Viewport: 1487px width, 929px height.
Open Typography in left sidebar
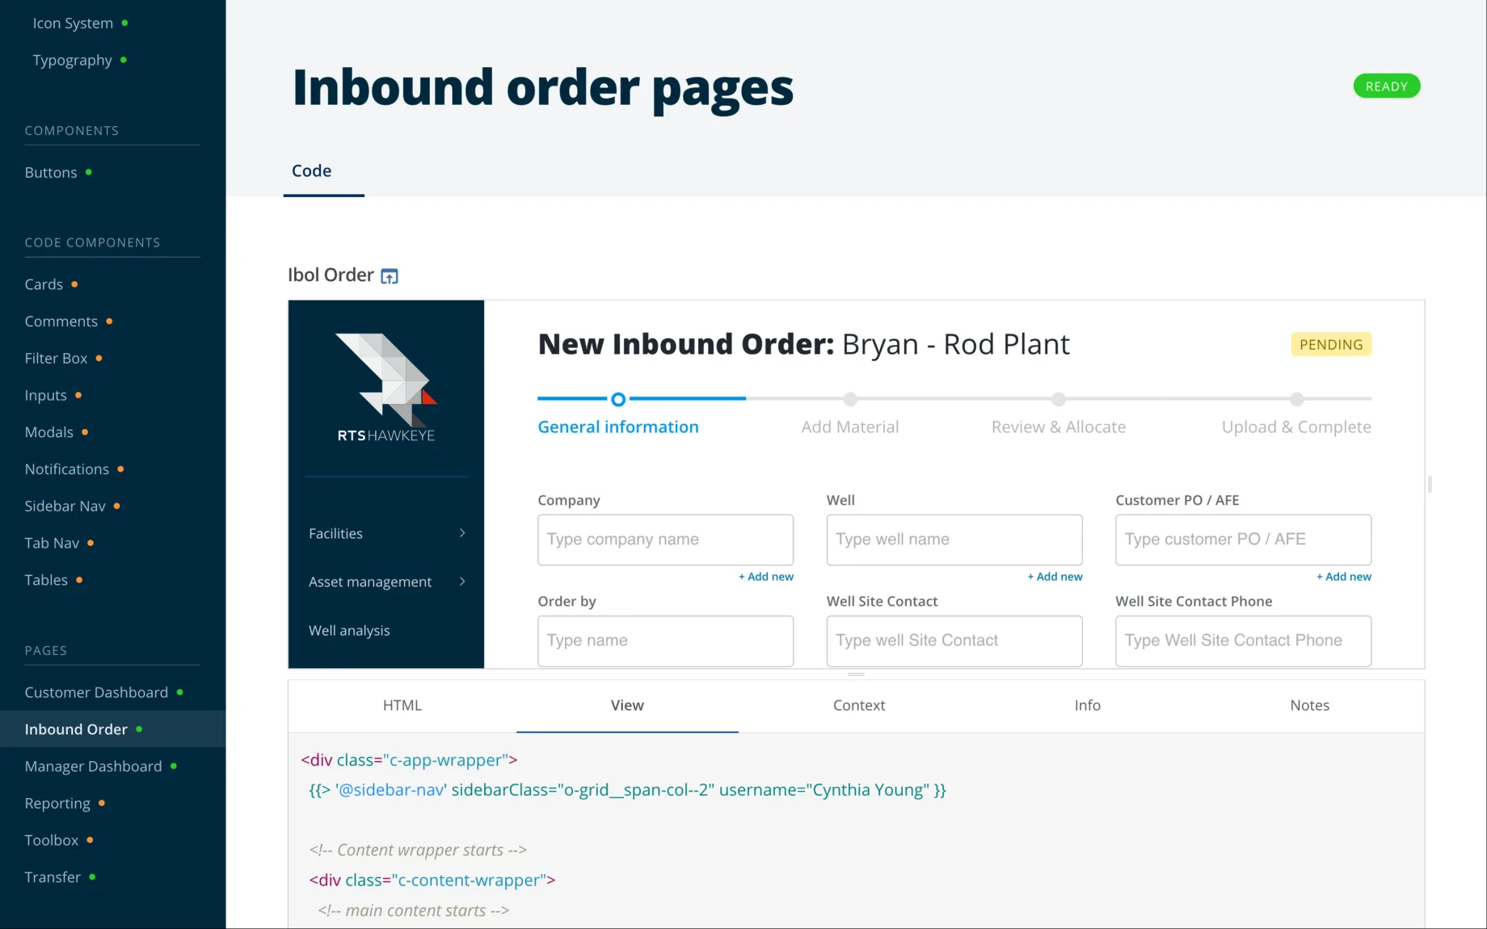72,61
